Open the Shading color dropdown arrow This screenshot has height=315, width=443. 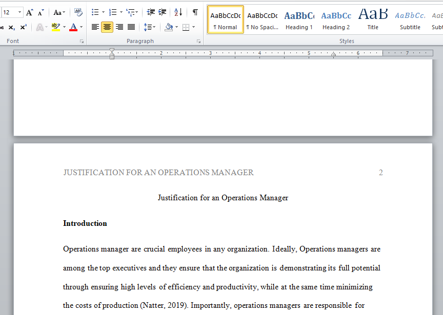[x=176, y=27]
